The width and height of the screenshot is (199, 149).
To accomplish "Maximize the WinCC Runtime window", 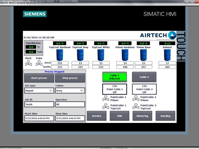I will (192, 2).
